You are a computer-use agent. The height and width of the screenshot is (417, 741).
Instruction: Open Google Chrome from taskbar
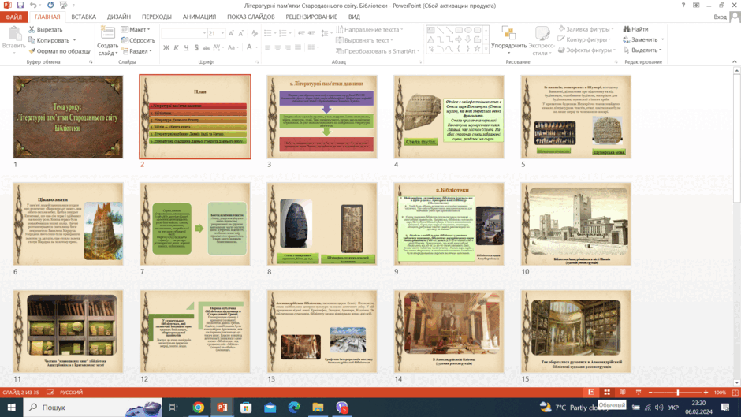(198, 407)
